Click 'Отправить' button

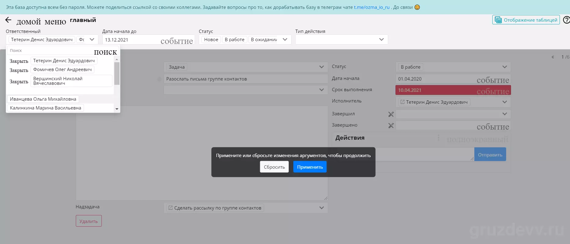[x=490, y=155]
